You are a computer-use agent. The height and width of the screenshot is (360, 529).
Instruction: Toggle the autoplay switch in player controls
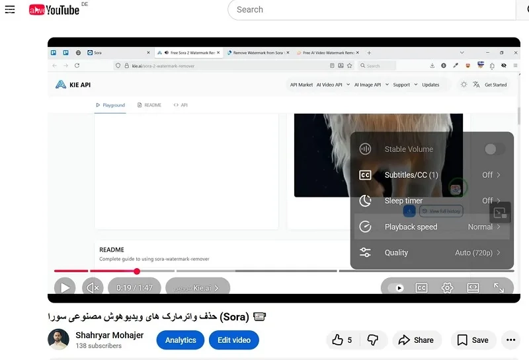click(x=395, y=288)
